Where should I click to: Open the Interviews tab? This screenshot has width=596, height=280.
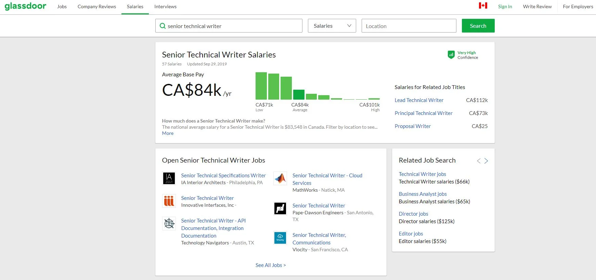pyautogui.click(x=165, y=7)
